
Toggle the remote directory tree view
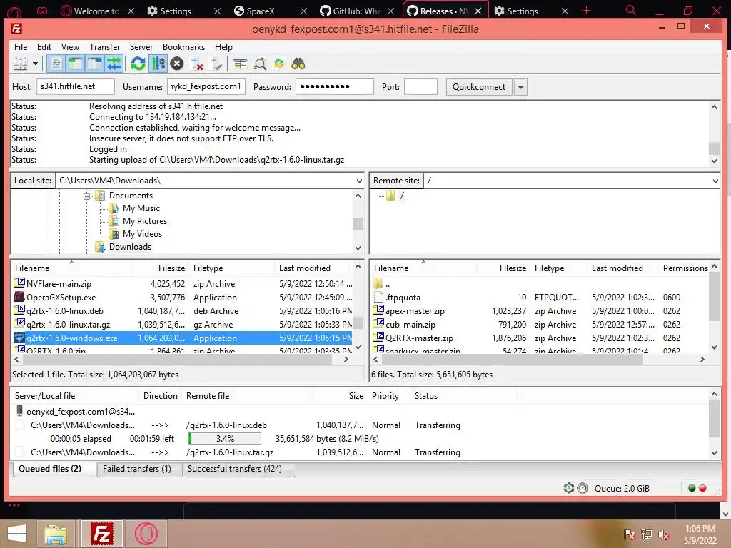pyautogui.click(x=94, y=64)
